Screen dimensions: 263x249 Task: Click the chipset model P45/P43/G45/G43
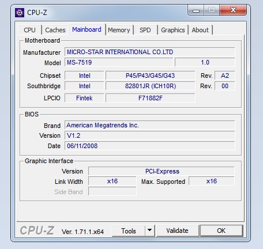(150, 76)
